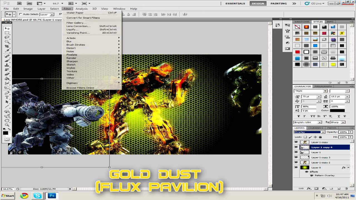Open the 13.2 pt leading dropdown
The height and width of the screenshot is (200, 356).
pos(347,97)
